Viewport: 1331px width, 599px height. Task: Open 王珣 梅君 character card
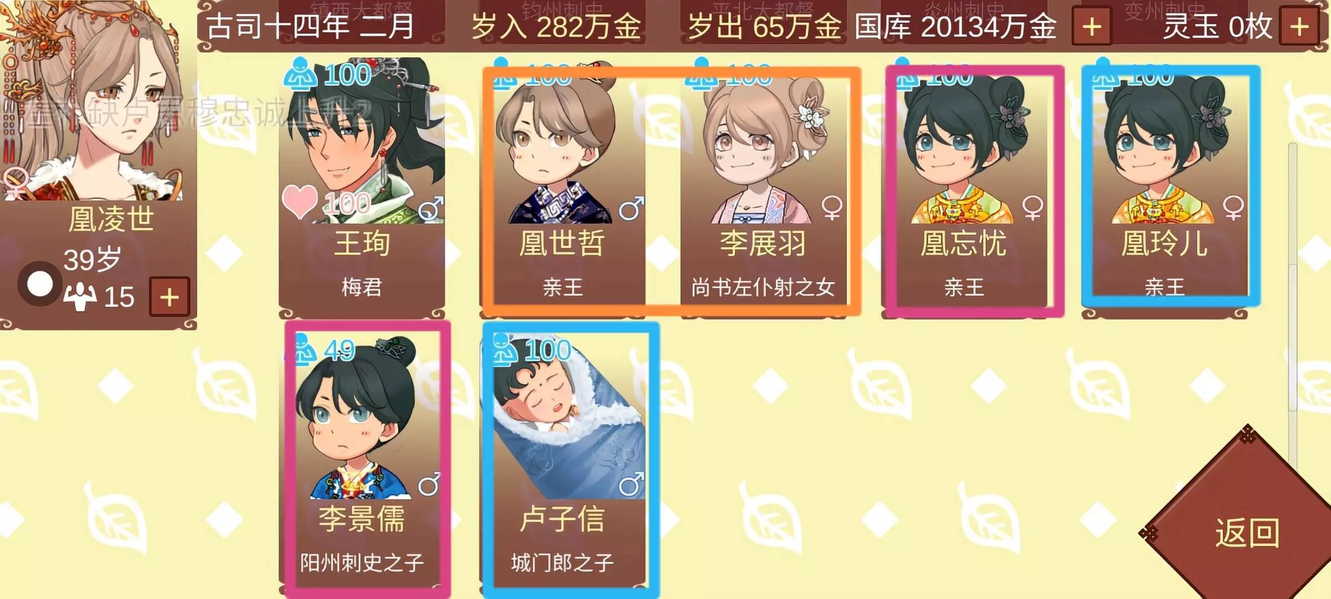coord(362,187)
